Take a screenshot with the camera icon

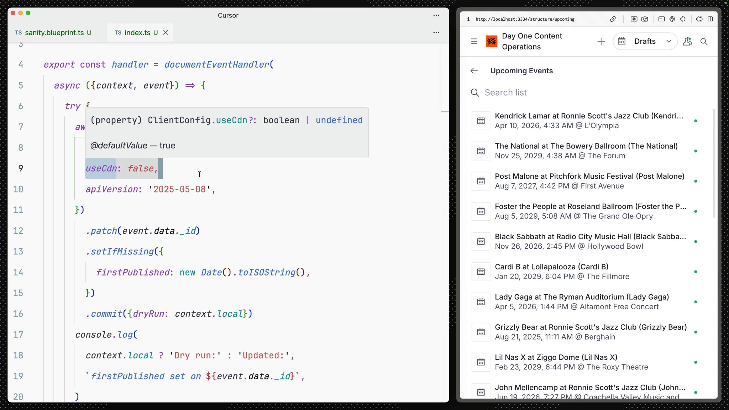(645, 19)
